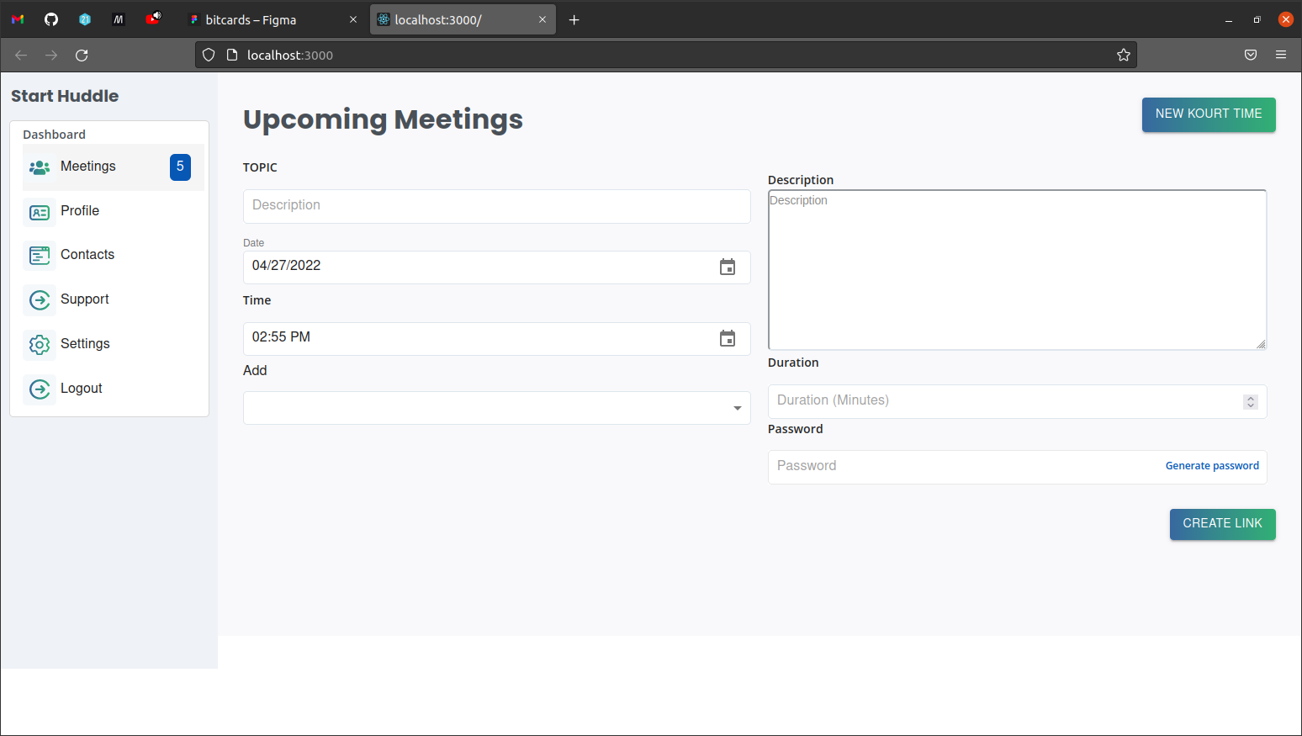Adjust the Duration minutes stepper
Screen dimensions: 1302x736
pyautogui.click(x=1251, y=402)
